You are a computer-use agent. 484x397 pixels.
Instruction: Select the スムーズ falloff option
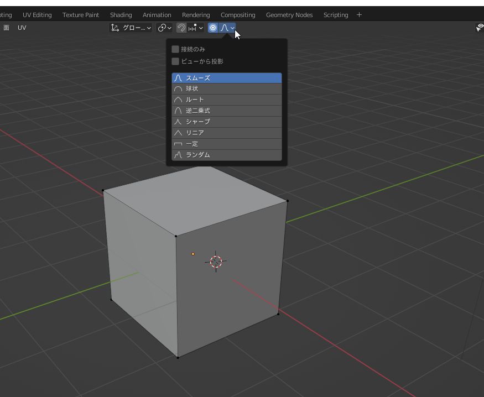pos(227,78)
